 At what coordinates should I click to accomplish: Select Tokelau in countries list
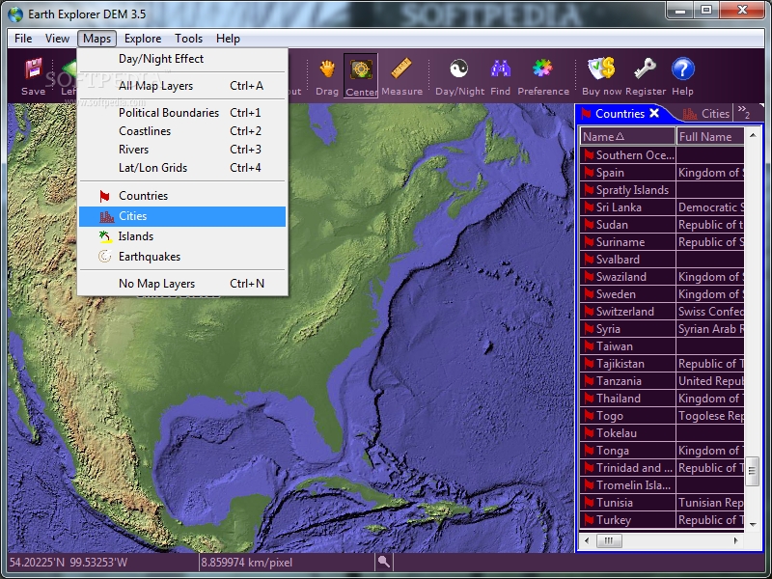click(x=662, y=433)
